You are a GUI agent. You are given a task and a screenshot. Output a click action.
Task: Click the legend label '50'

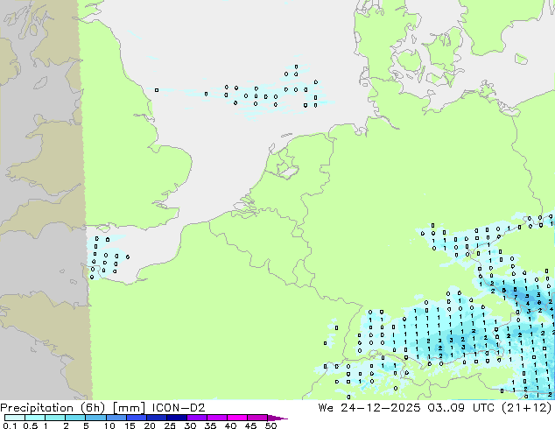click(x=270, y=425)
